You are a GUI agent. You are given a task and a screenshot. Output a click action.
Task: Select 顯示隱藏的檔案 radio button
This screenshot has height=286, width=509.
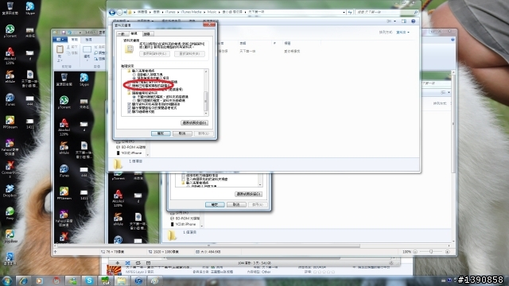(x=134, y=100)
